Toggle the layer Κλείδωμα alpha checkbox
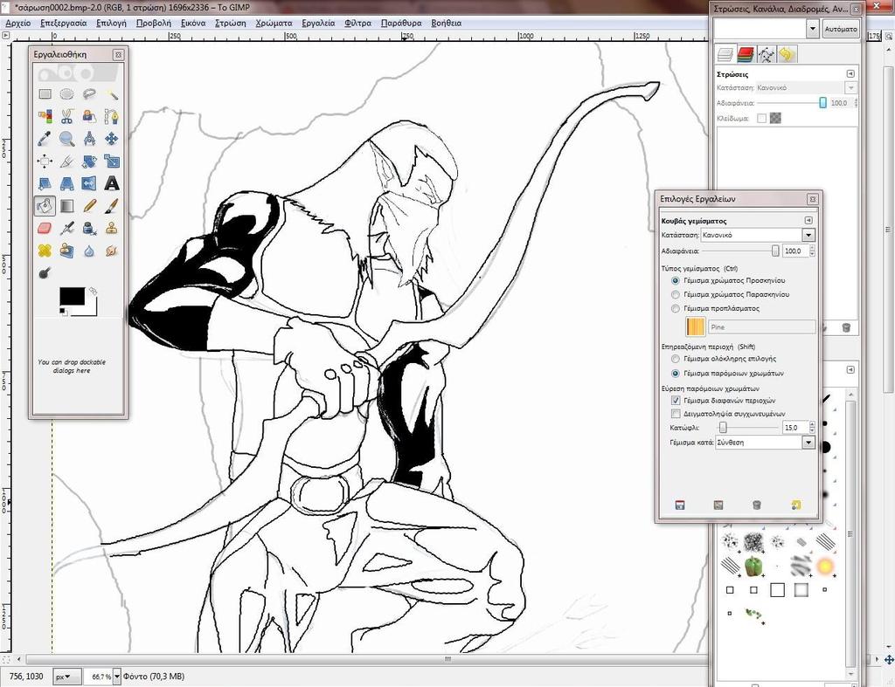 [761, 118]
